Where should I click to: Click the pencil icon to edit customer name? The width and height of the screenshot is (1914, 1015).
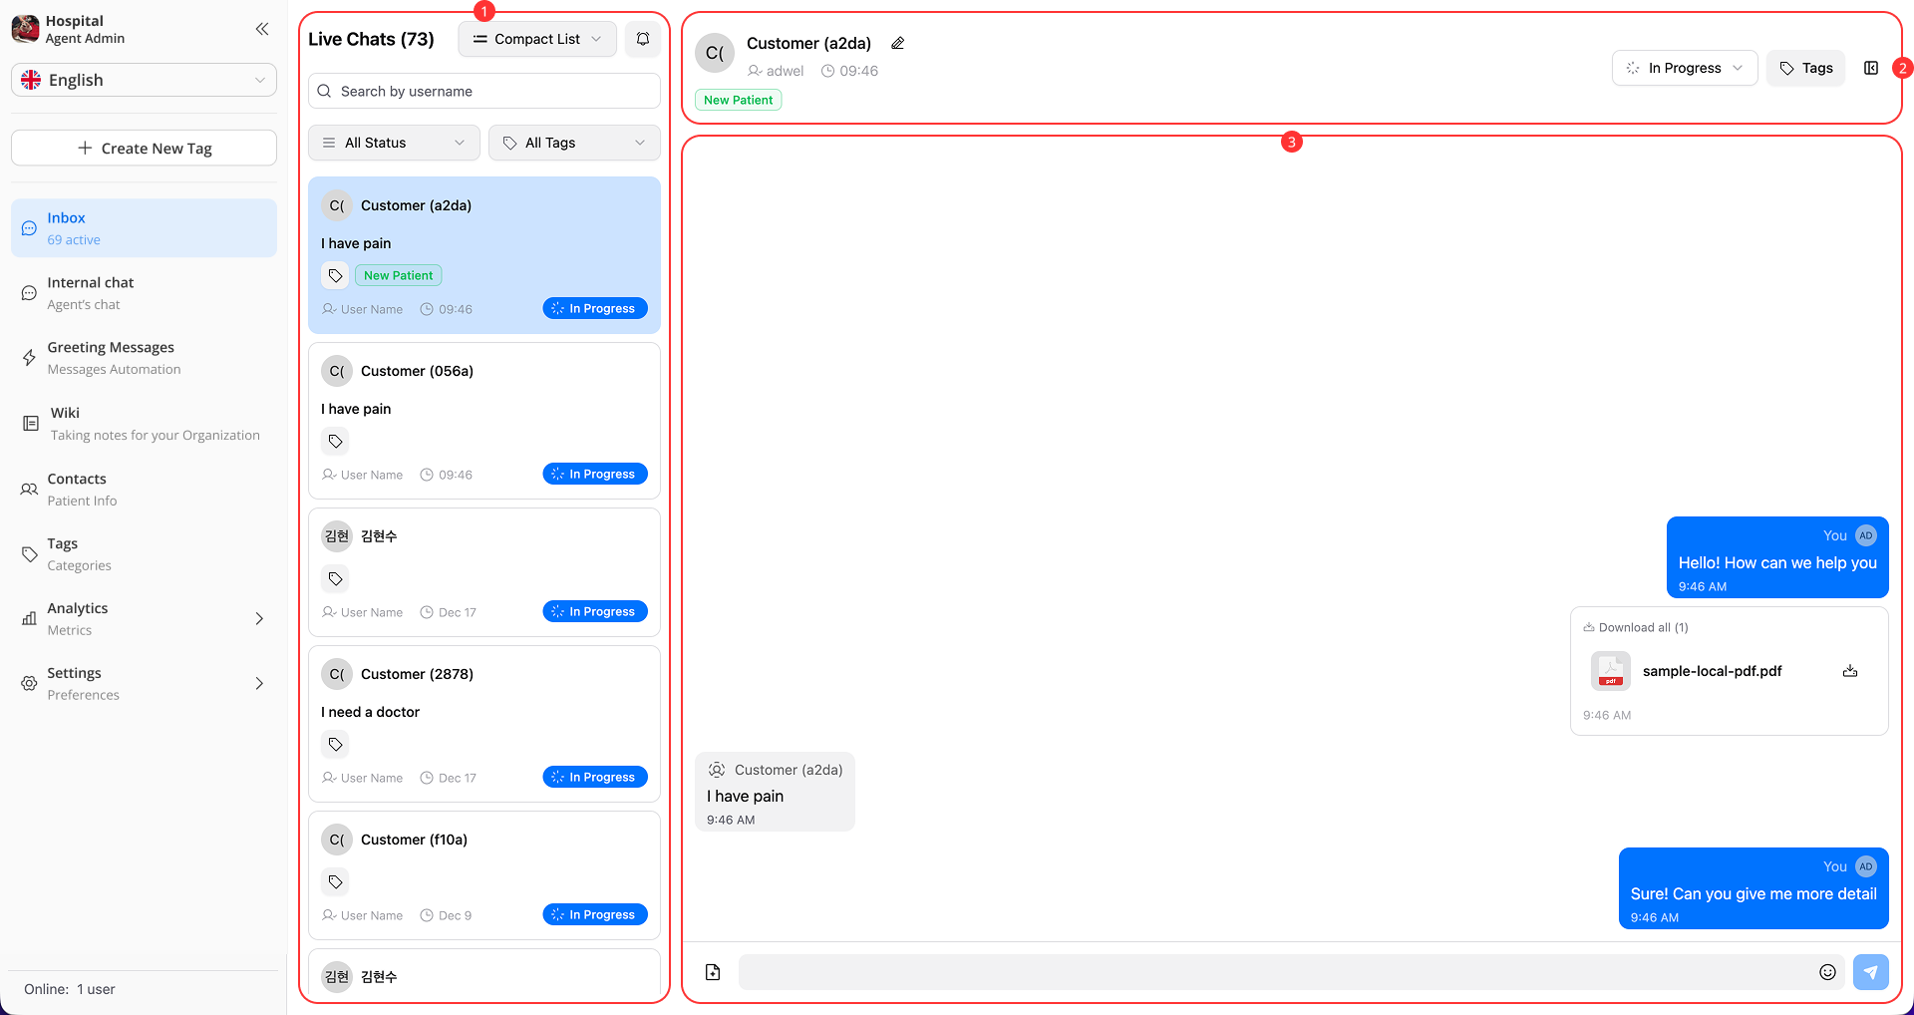tap(897, 43)
